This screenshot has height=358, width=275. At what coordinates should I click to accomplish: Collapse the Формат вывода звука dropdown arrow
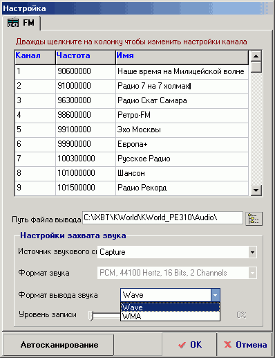click(x=216, y=295)
